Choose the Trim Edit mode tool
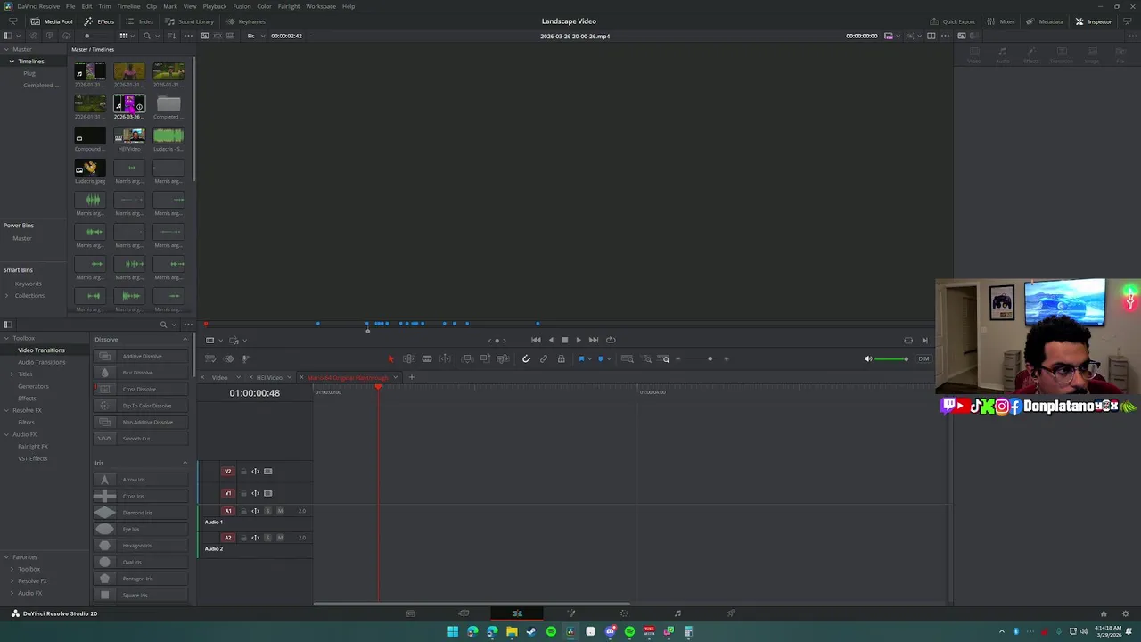 [408, 358]
